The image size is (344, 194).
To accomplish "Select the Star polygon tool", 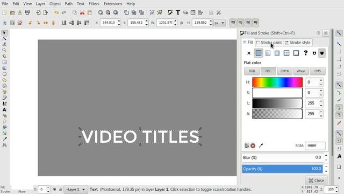I will tap(4, 80).
